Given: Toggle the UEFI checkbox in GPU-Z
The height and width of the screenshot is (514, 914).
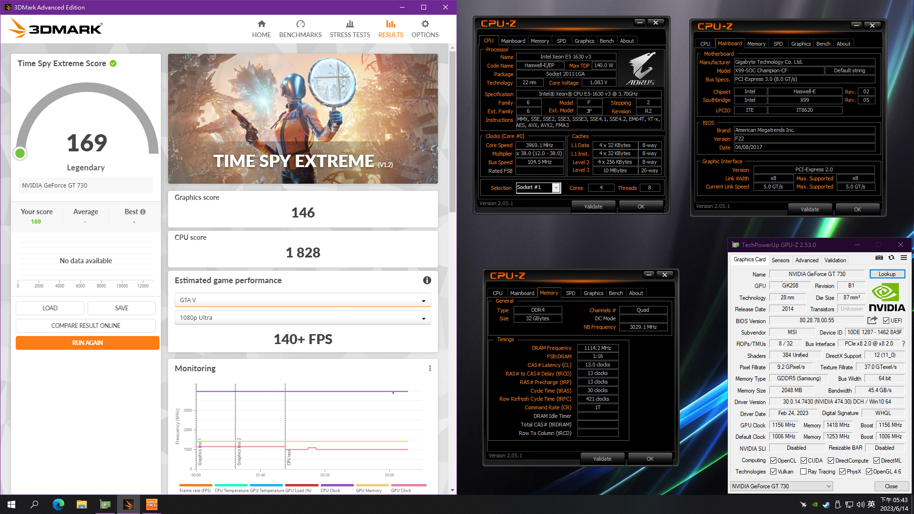Looking at the screenshot, I should (x=886, y=321).
